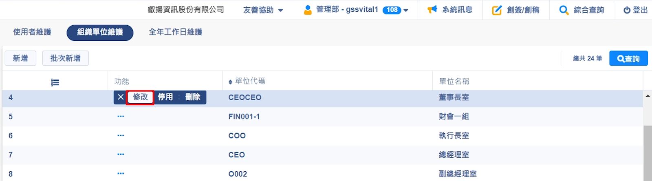This screenshot has width=652, height=181.
Task: Open the three-dot menu for COO row
Action: click(121, 135)
